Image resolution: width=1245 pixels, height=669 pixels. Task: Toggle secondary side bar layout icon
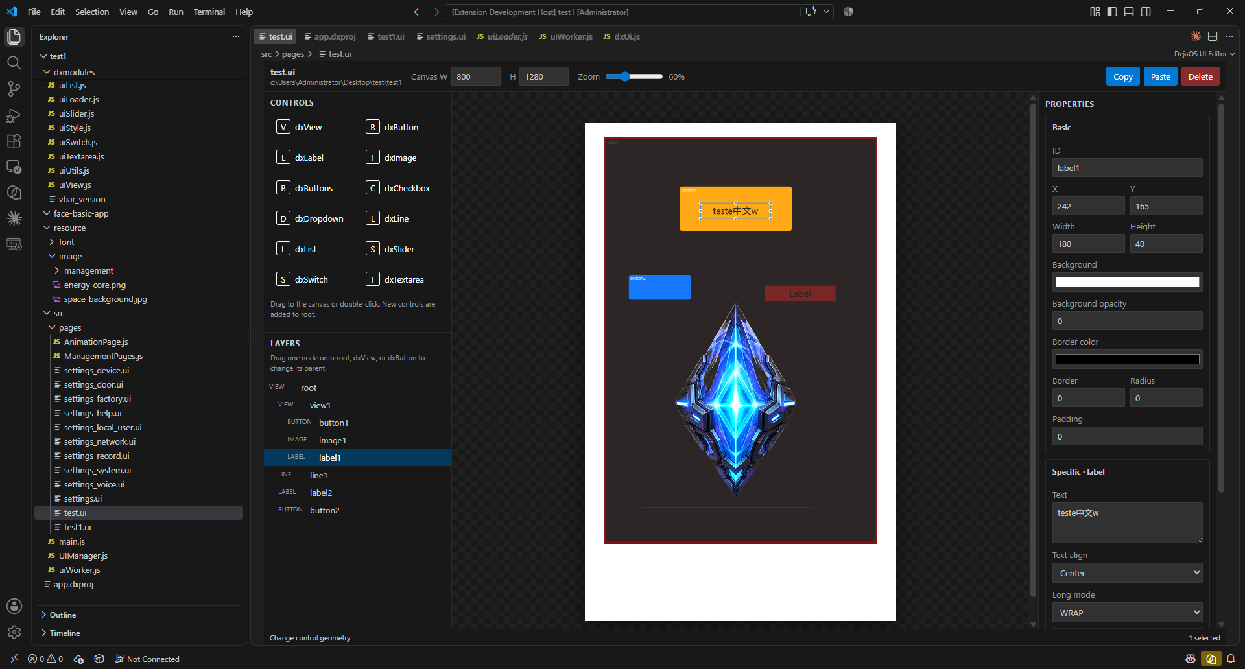1146,12
